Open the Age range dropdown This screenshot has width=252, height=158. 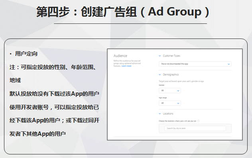(170, 103)
